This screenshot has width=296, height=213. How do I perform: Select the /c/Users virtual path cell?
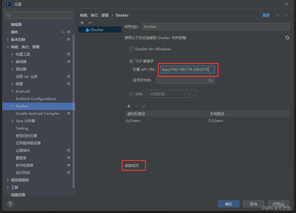coord(166,121)
